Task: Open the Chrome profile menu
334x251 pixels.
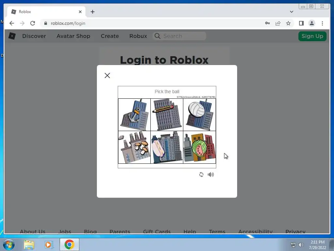Action: 311,23
